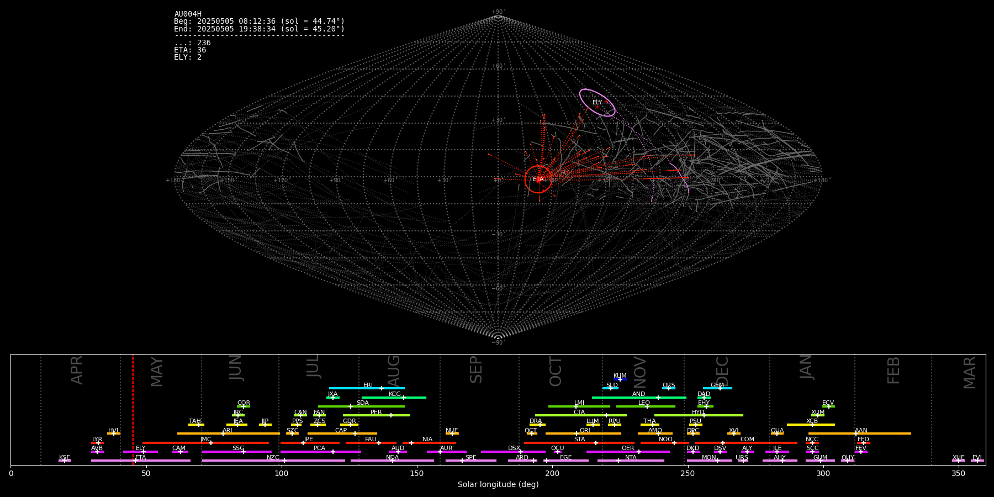
Task: Click the CTA shower bar
Action: pyautogui.click(x=581, y=415)
